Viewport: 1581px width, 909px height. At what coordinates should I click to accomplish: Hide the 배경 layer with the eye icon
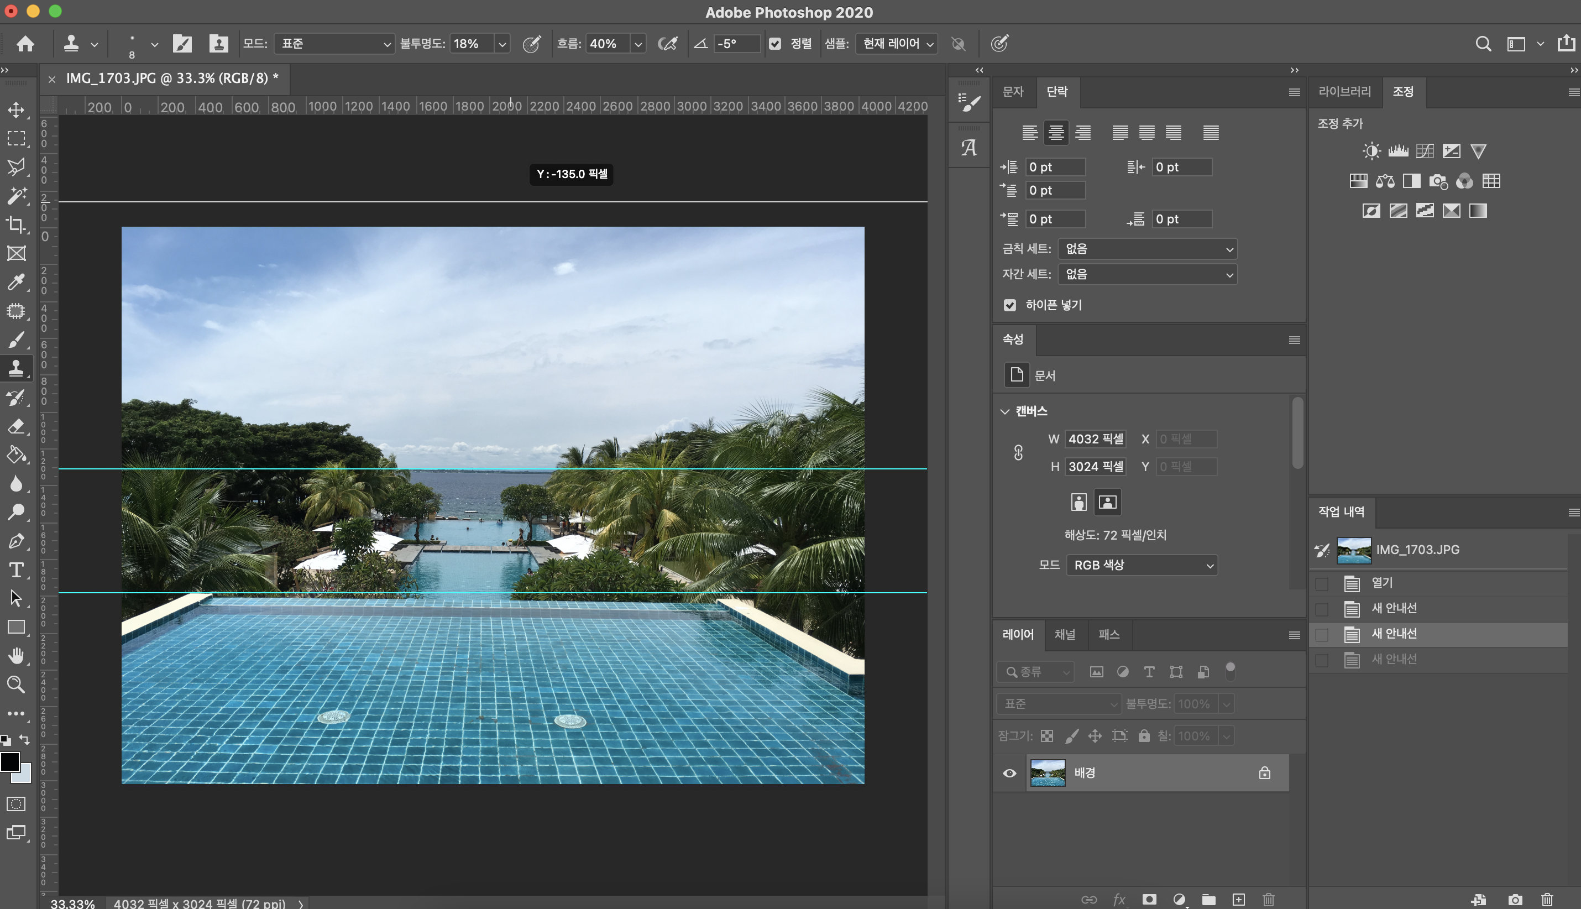1009,773
